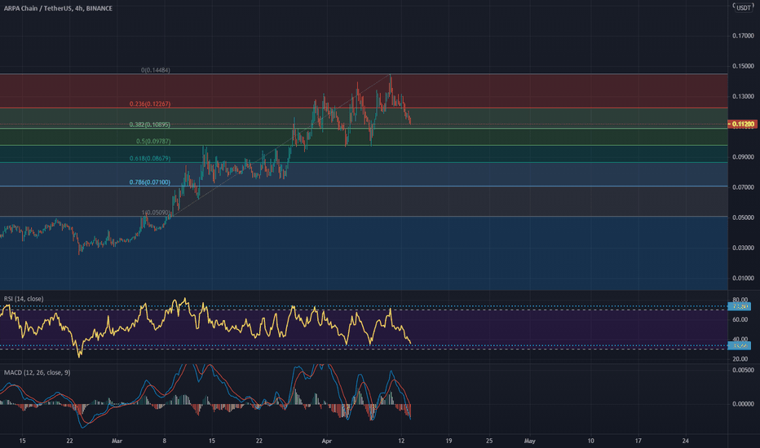Click the Apr date label on time axis
Image resolution: width=760 pixels, height=448 pixels.
327,441
